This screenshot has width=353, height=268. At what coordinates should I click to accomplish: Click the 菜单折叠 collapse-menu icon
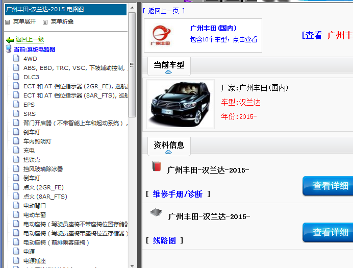pyautogui.click(x=45, y=22)
